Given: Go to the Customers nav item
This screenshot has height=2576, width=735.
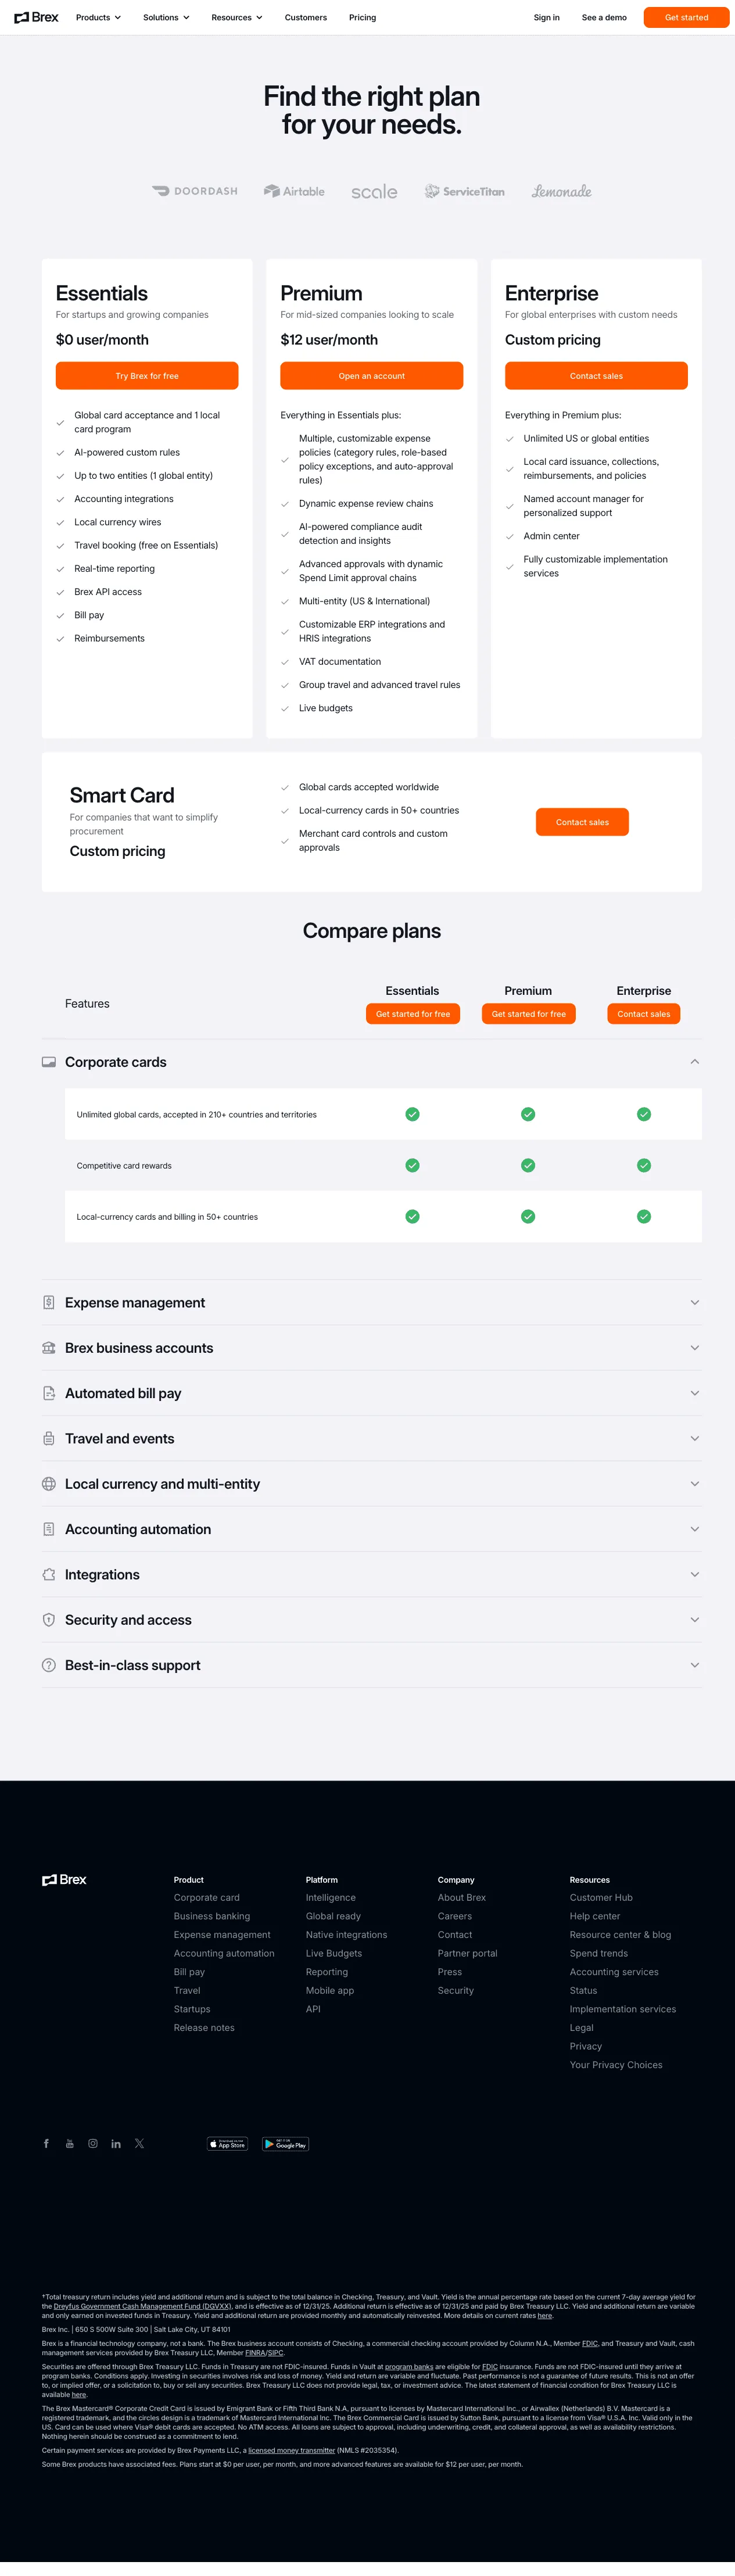Looking at the screenshot, I should point(306,17).
